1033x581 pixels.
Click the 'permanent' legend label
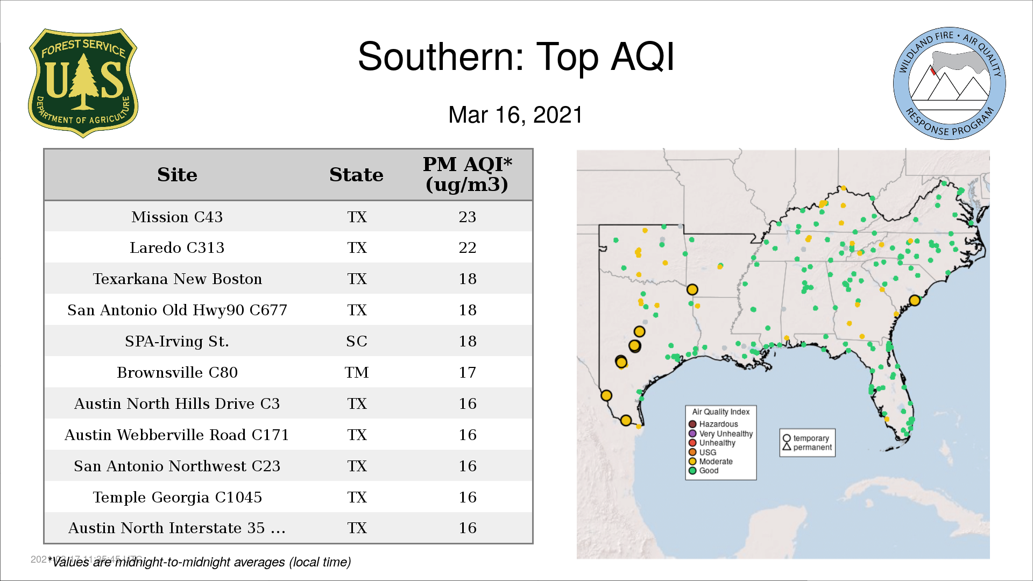pyautogui.click(x=812, y=447)
